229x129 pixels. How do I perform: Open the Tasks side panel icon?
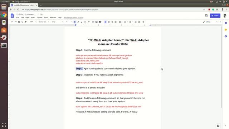pyautogui.click(x=226, y=36)
